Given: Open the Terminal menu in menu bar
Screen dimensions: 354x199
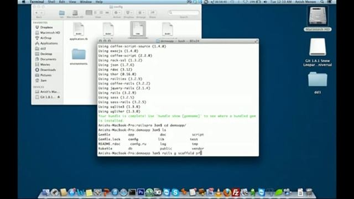Looking at the screenshot, I should pyautogui.click(x=37, y=2).
